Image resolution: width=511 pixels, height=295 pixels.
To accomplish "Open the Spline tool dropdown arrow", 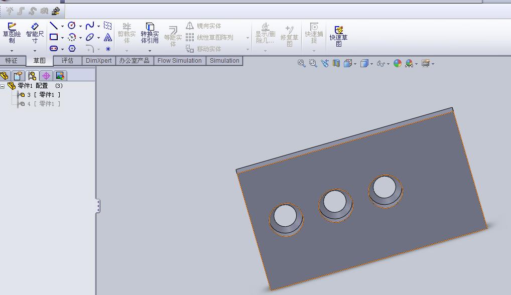I will click(98, 26).
